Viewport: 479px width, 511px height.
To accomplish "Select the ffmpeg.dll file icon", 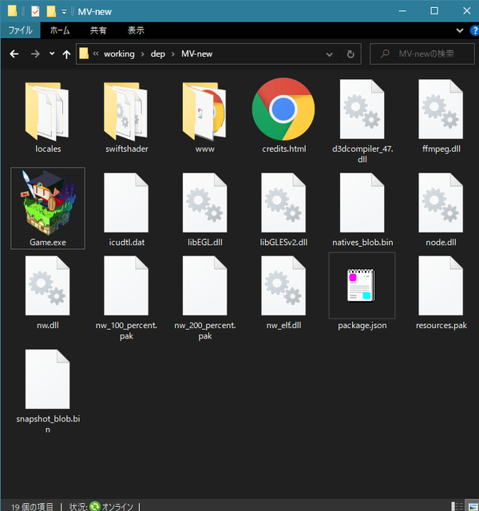I will point(441,109).
